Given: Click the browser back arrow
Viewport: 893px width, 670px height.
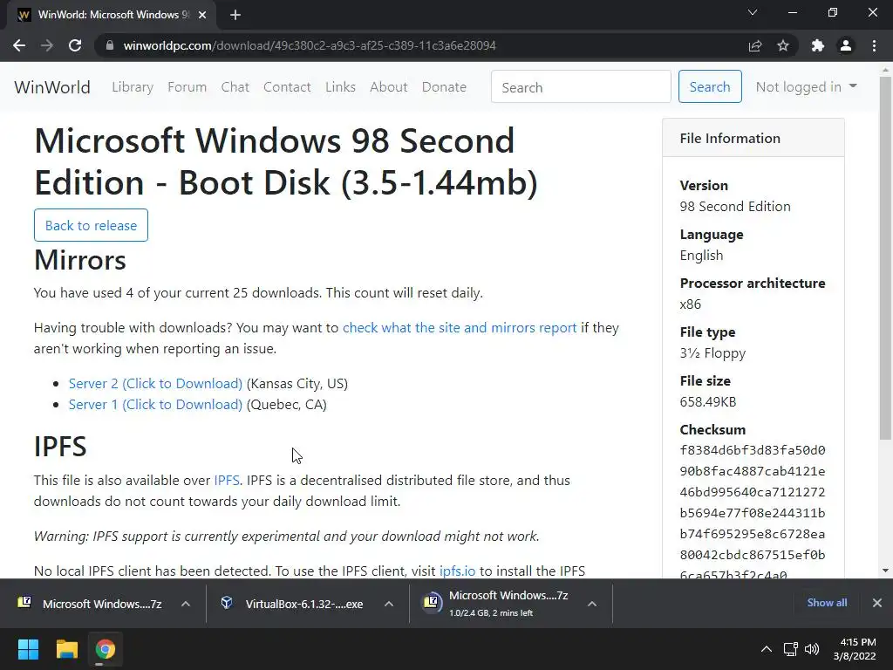Looking at the screenshot, I should pyautogui.click(x=19, y=45).
